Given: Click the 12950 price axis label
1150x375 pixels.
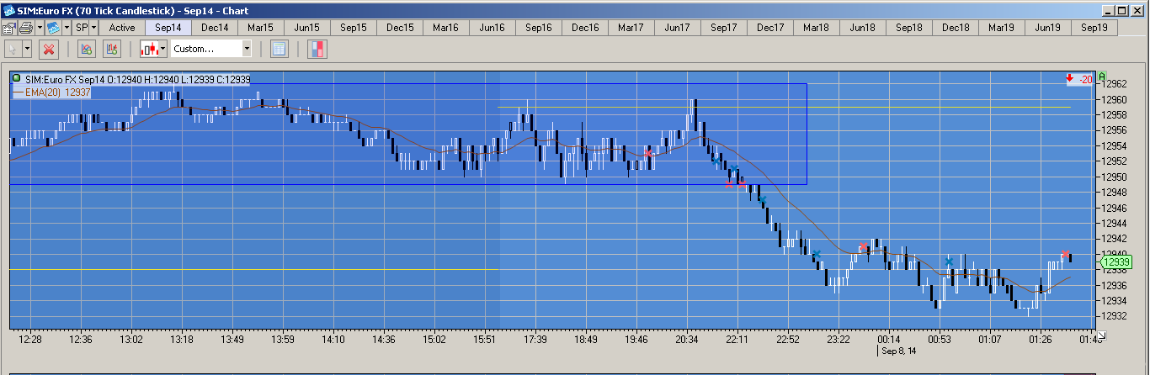Looking at the screenshot, I should coord(1115,177).
